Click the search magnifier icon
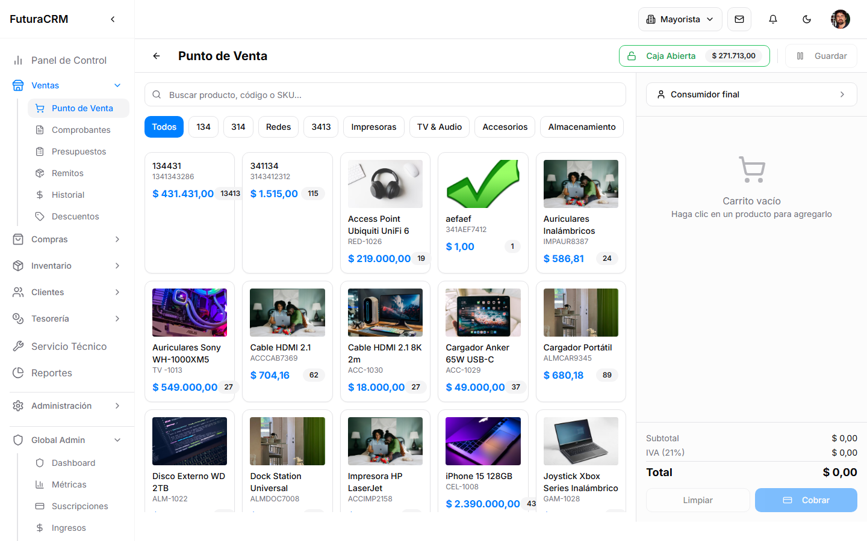The height and width of the screenshot is (541, 867). (x=157, y=94)
